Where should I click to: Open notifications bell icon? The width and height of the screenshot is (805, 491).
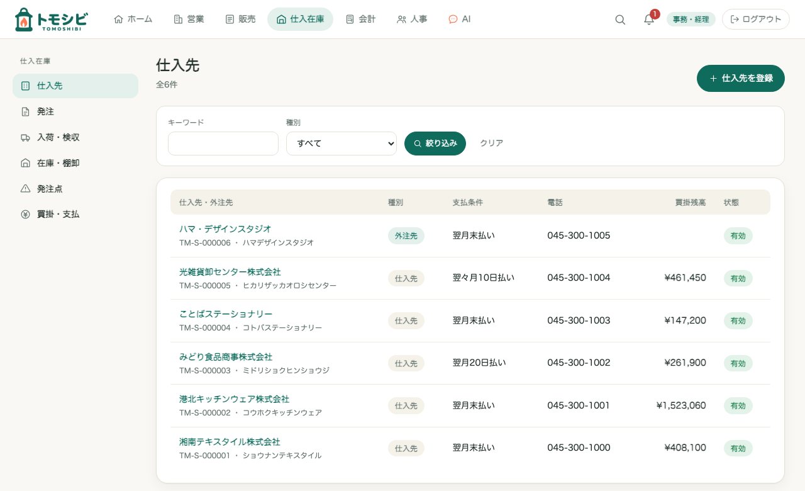[x=649, y=20]
